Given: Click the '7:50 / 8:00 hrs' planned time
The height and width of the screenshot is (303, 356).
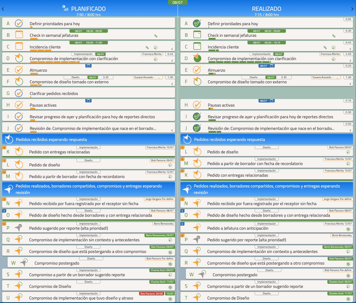Looking at the screenshot, I should (x=89, y=15).
